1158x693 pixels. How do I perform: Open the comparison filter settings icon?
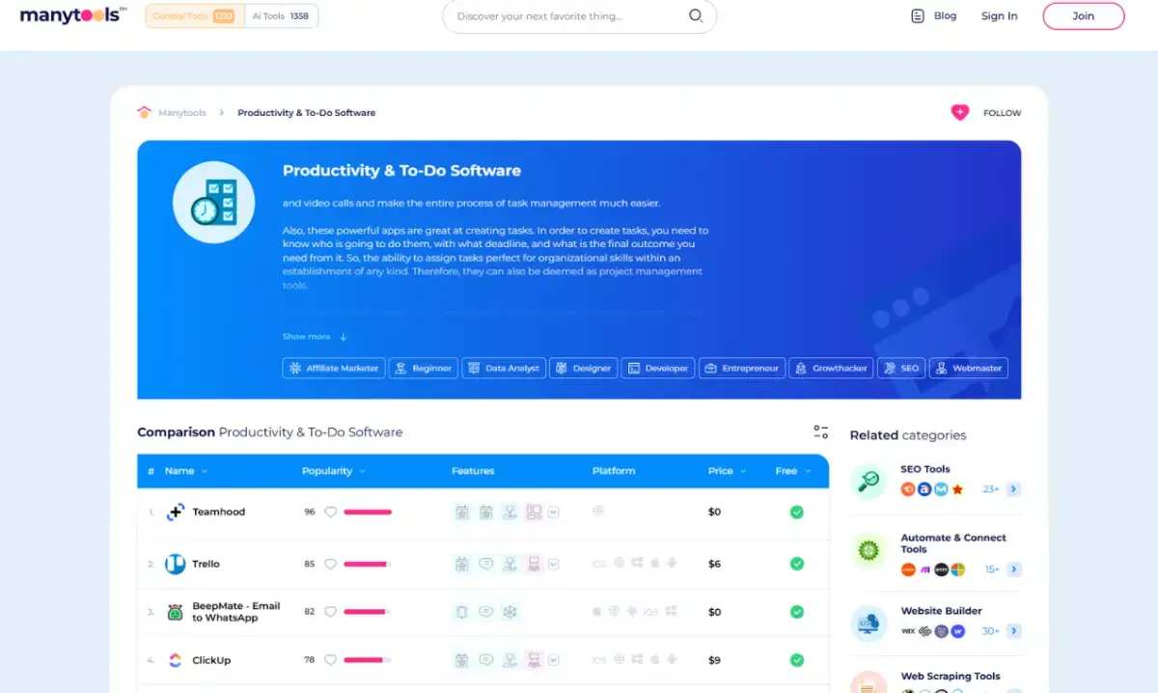[820, 431]
